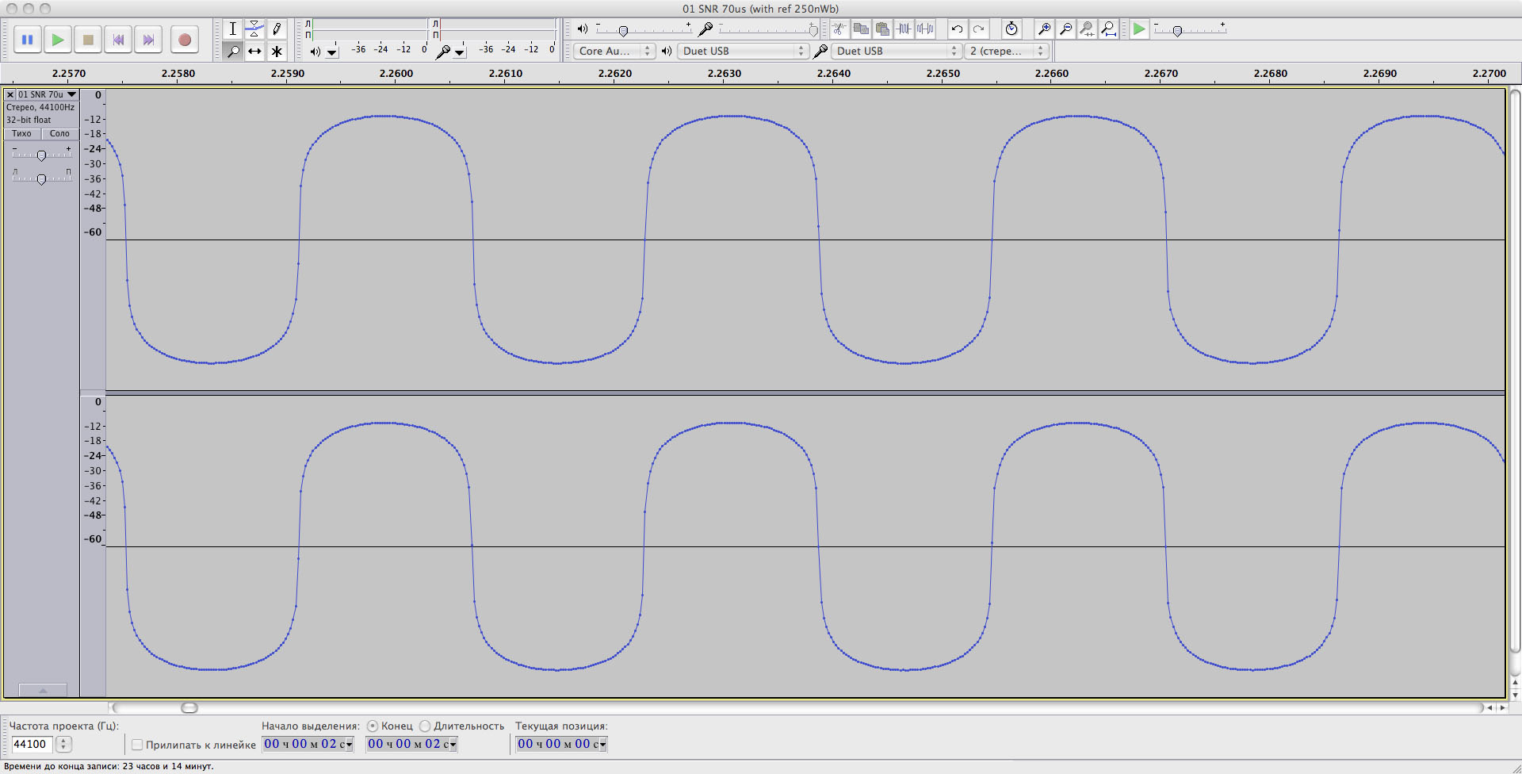Click the Record button
Viewport: 1522px width, 774px height.
185,40
